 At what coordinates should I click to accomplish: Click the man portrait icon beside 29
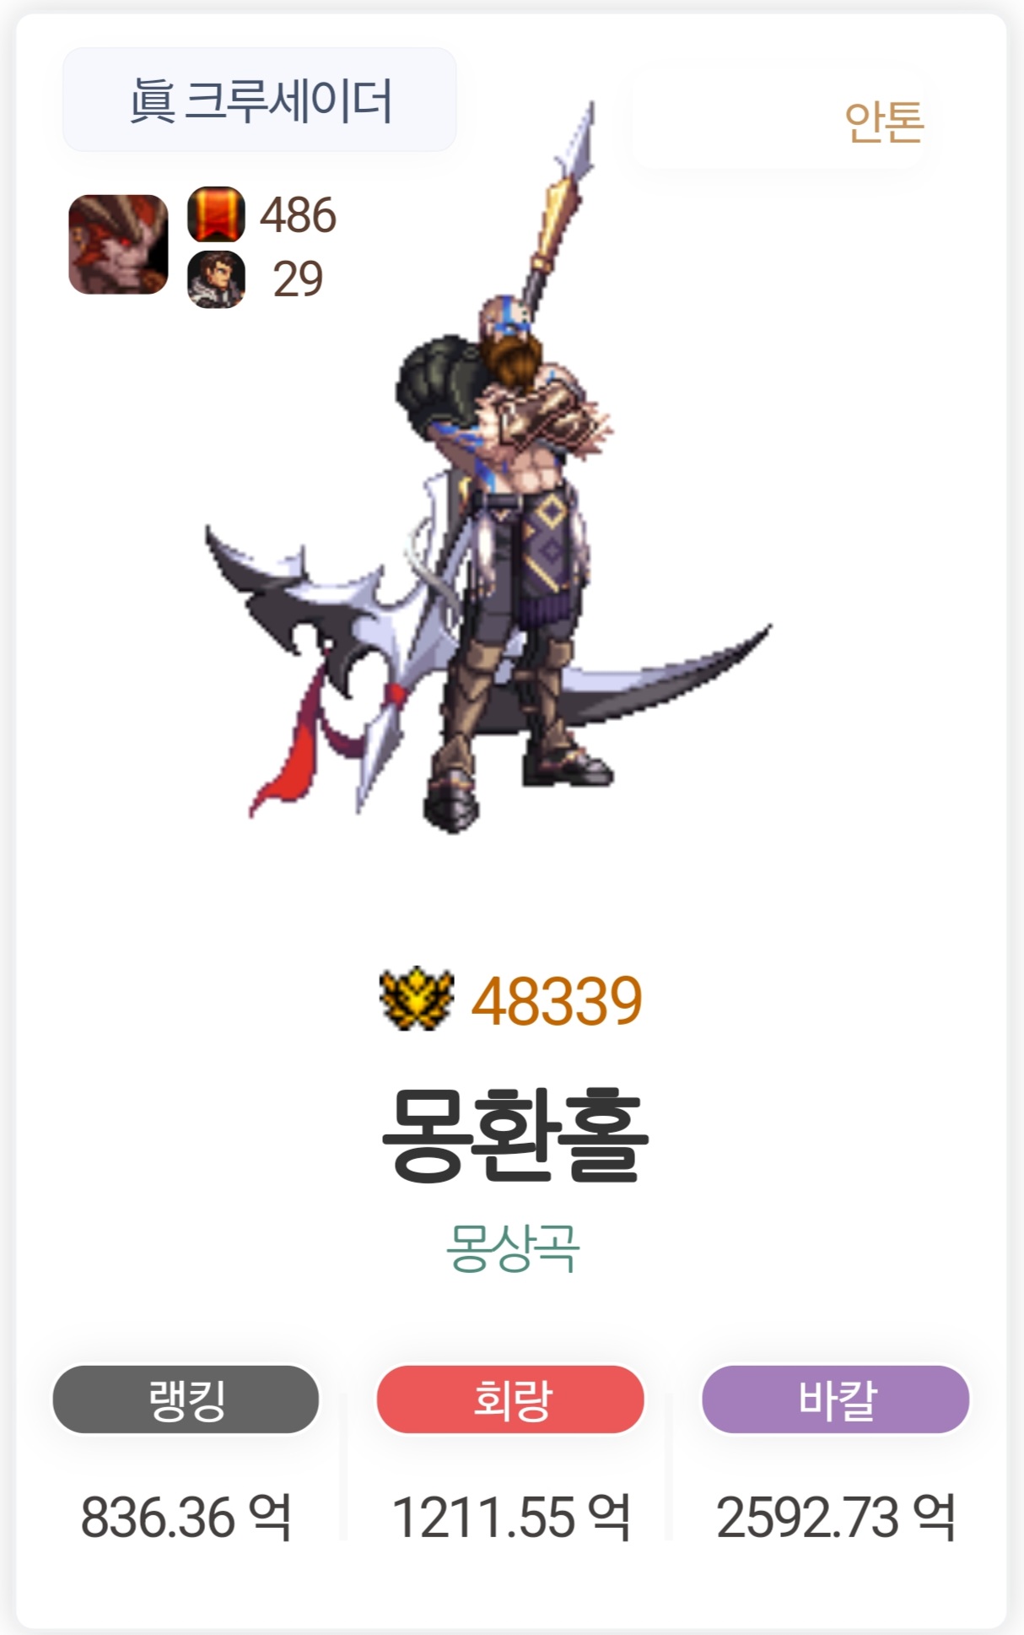[x=216, y=279]
